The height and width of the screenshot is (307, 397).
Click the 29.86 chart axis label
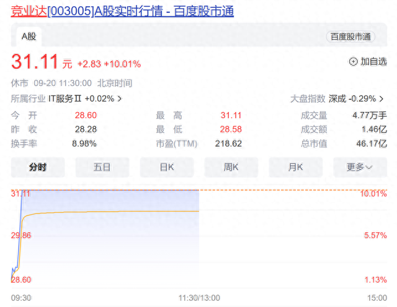point(21,235)
